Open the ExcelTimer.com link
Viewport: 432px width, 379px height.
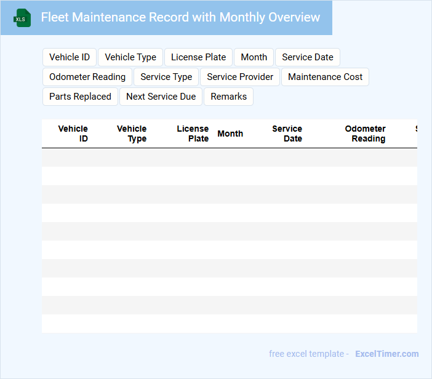click(x=386, y=354)
